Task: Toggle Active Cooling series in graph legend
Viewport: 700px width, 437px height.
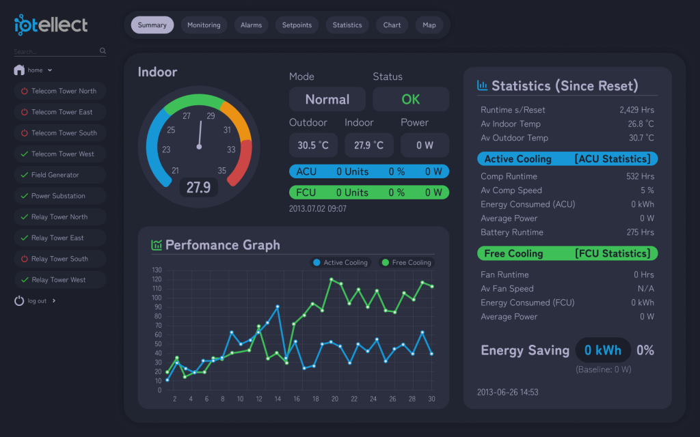Action: [340, 263]
